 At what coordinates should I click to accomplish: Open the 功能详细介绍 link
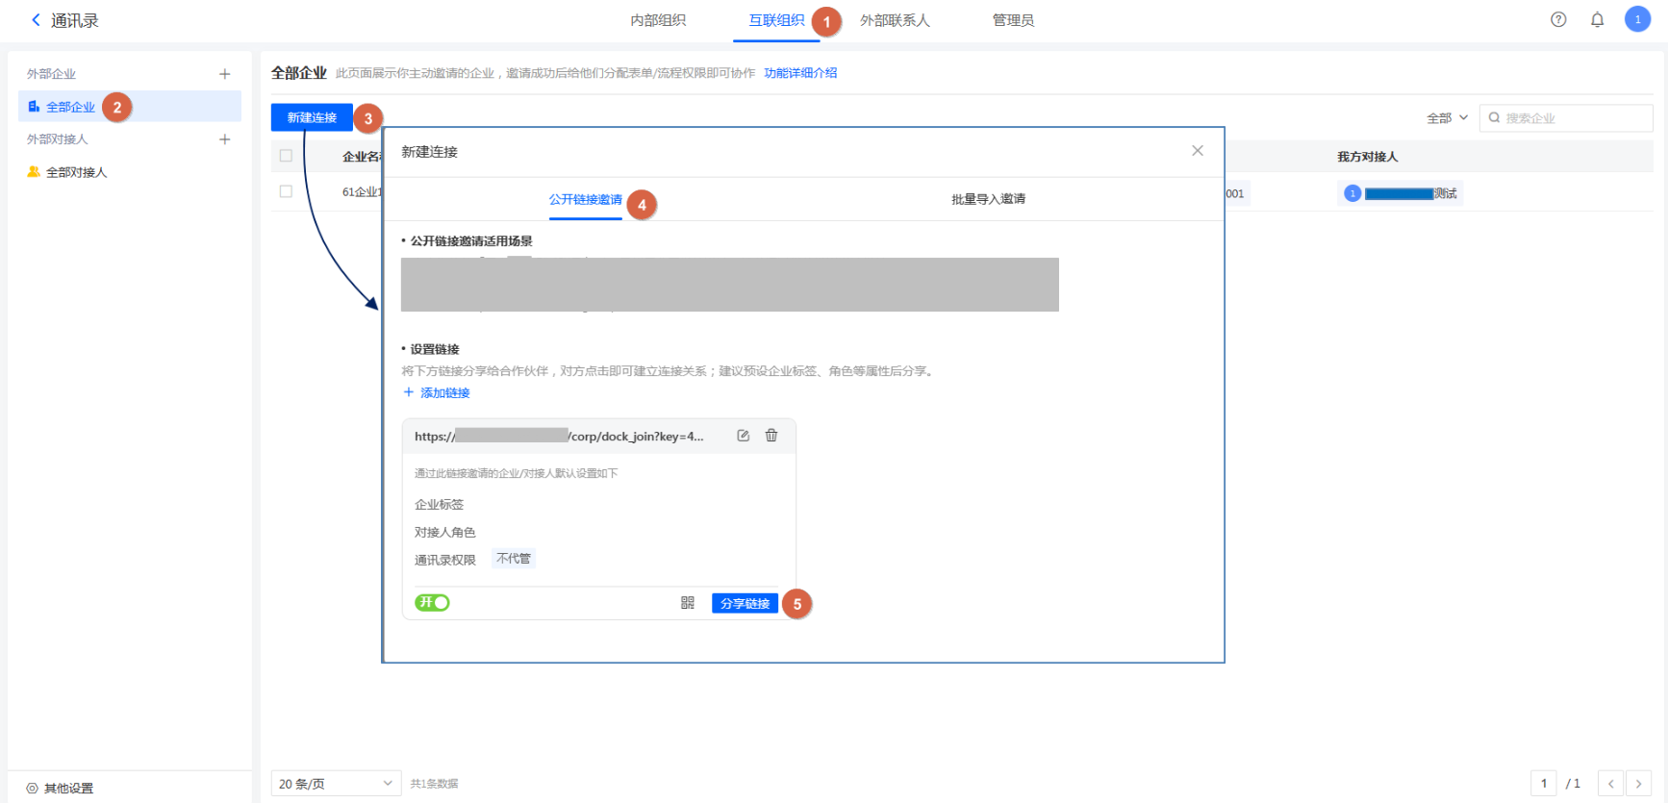coord(800,73)
